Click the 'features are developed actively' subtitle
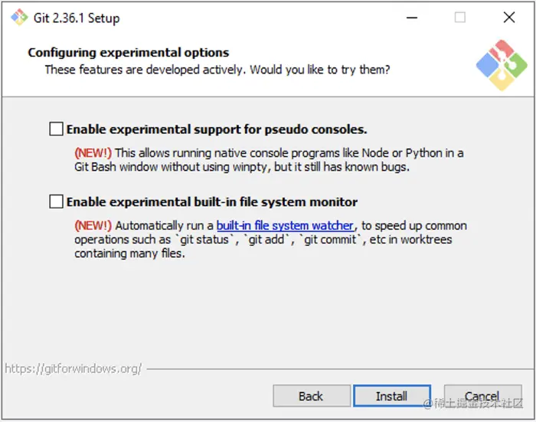 coord(217,70)
